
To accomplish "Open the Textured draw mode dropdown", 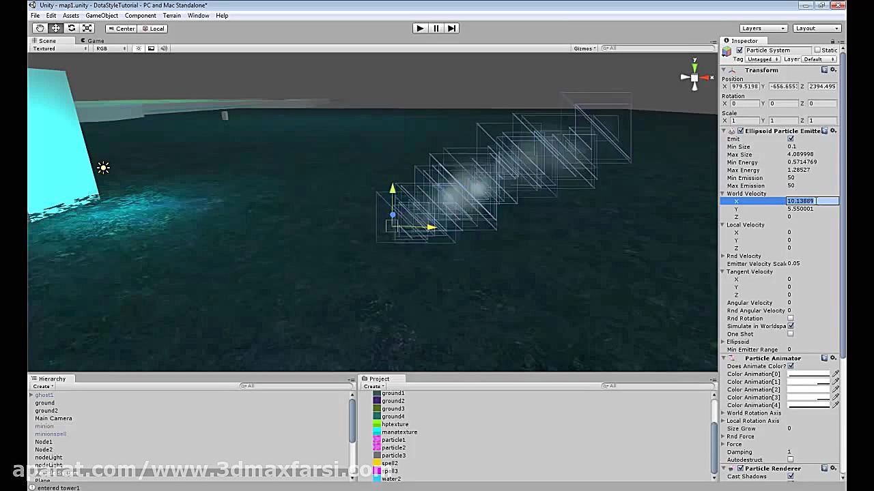I will click(59, 48).
